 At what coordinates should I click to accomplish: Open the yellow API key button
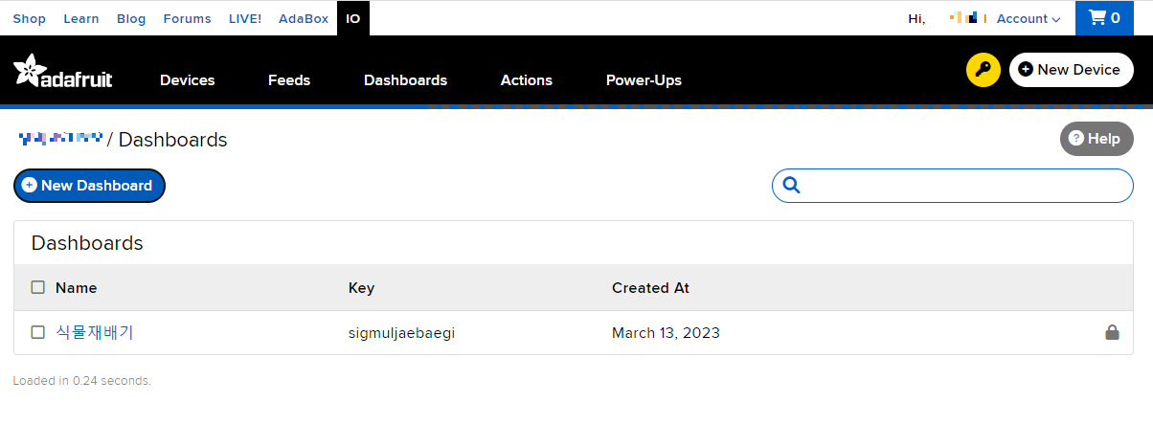[983, 70]
